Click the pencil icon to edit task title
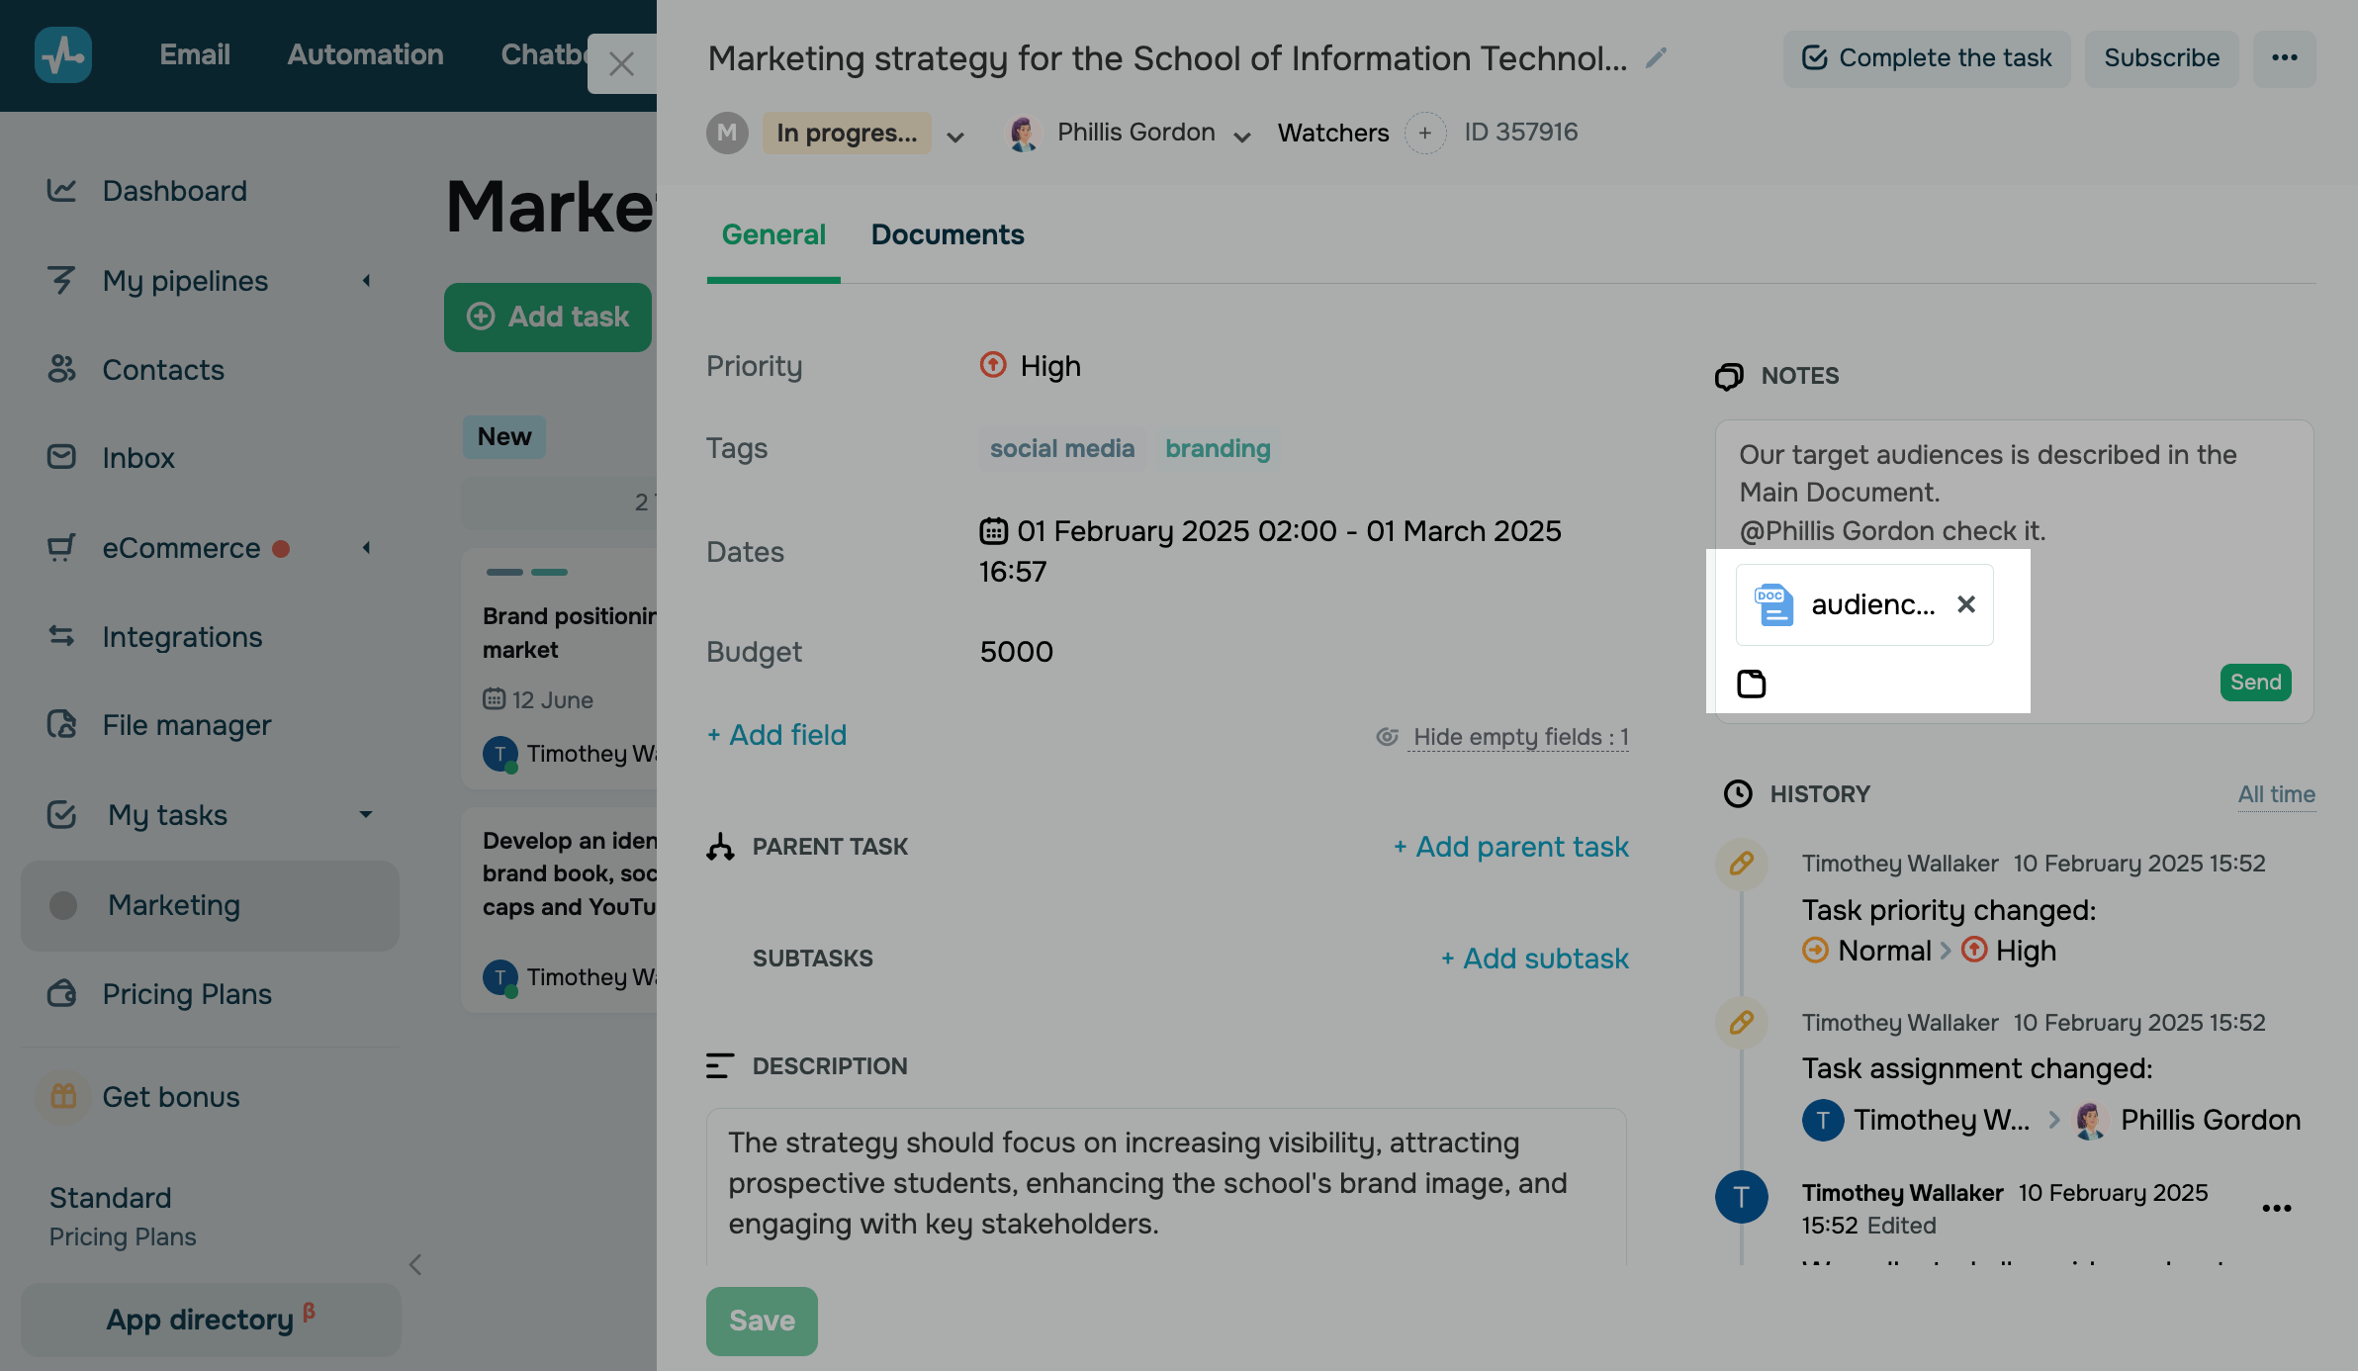Viewport: 2358px width, 1371px height. [1656, 59]
